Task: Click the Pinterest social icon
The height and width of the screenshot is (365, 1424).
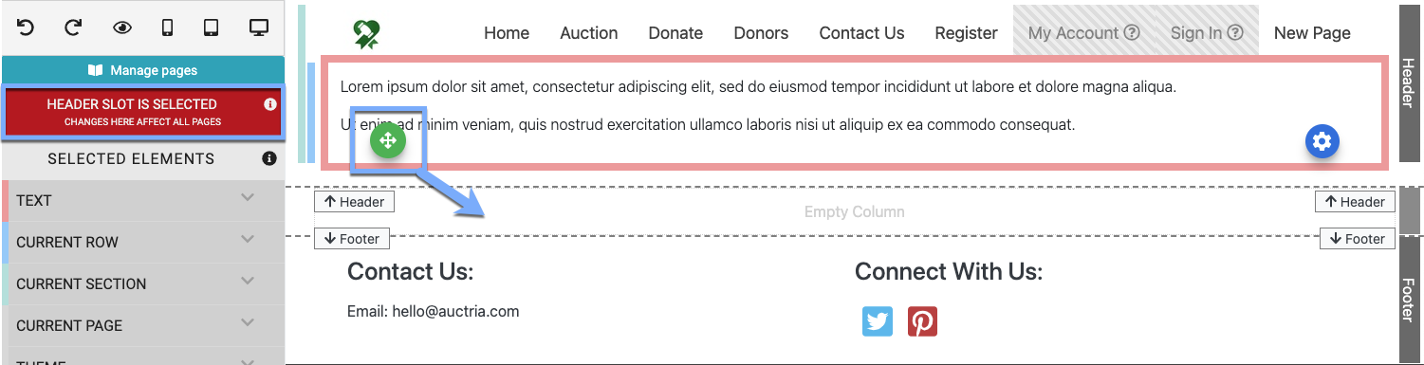Action: (x=922, y=321)
